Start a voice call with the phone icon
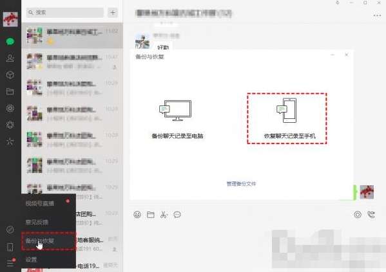The height and width of the screenshot is (272, 386). (x=371, y=215)
